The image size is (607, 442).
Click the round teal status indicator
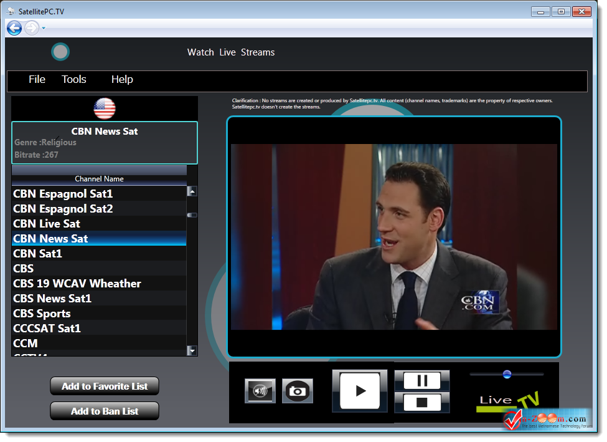(60, 52)
